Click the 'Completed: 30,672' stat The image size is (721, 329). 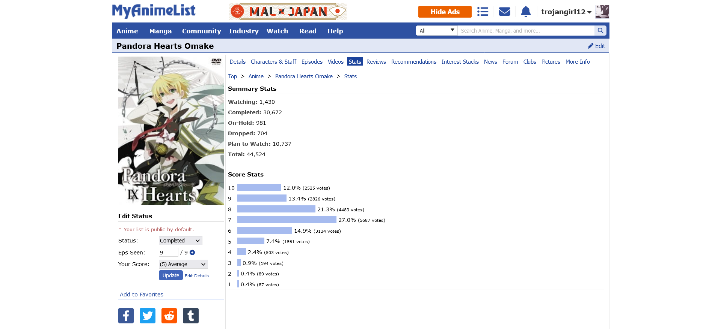click(x=255, y=112)
